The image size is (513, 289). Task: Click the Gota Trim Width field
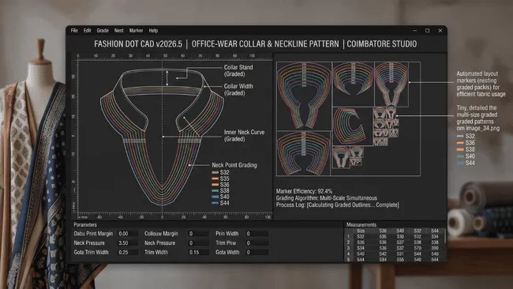128,253
